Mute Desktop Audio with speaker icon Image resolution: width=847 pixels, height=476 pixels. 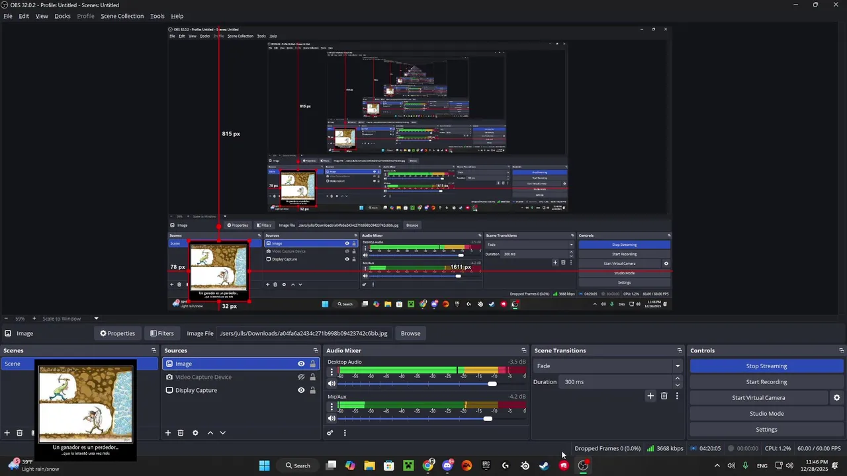point(332,384)
